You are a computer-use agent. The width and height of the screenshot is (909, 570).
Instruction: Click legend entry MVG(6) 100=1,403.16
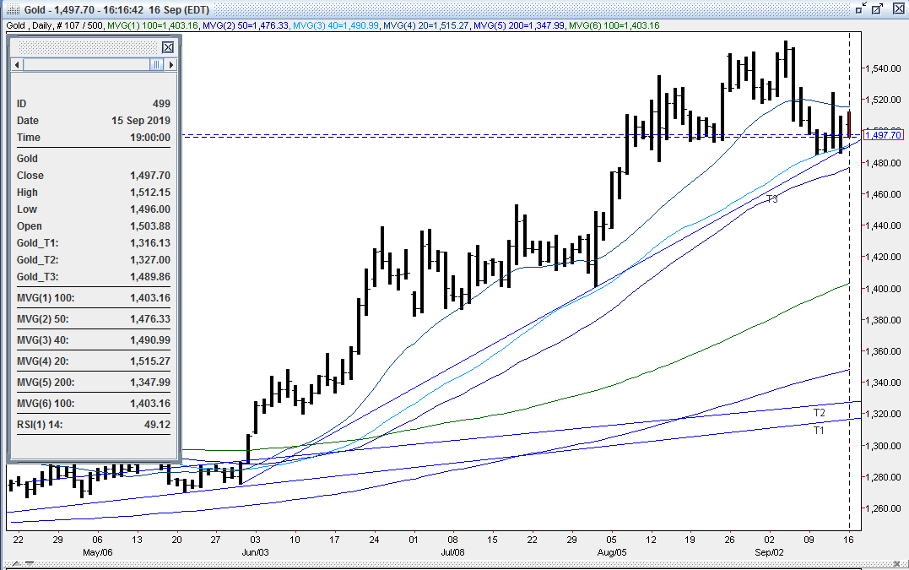click(614, 25)
